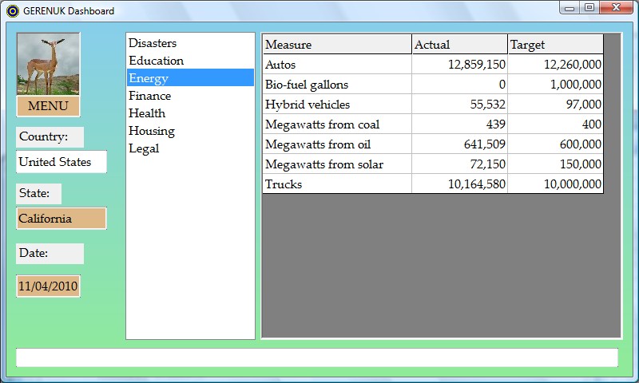
Task: Click the GERENUK app icon in title bar
Action: click(x=12, y=11)
